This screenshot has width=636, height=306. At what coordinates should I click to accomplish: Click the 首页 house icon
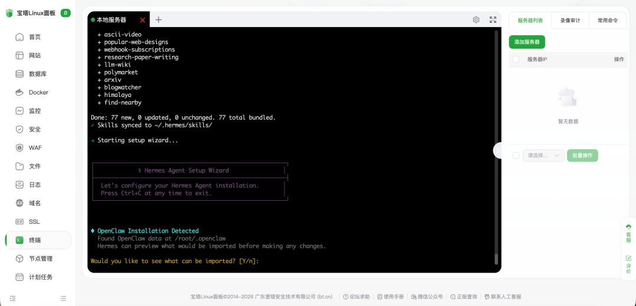(x=19, y=37)
